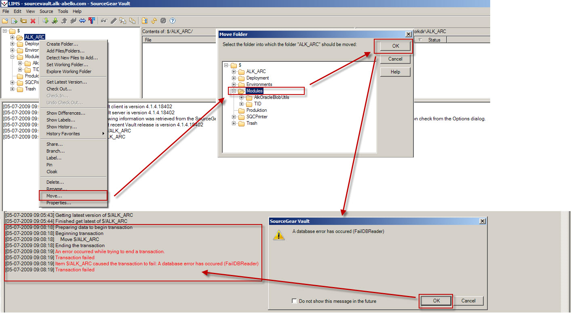Open the File menu
Image resolution: width=571 pixels, height=323 pixels.
(x=6, y=11)
